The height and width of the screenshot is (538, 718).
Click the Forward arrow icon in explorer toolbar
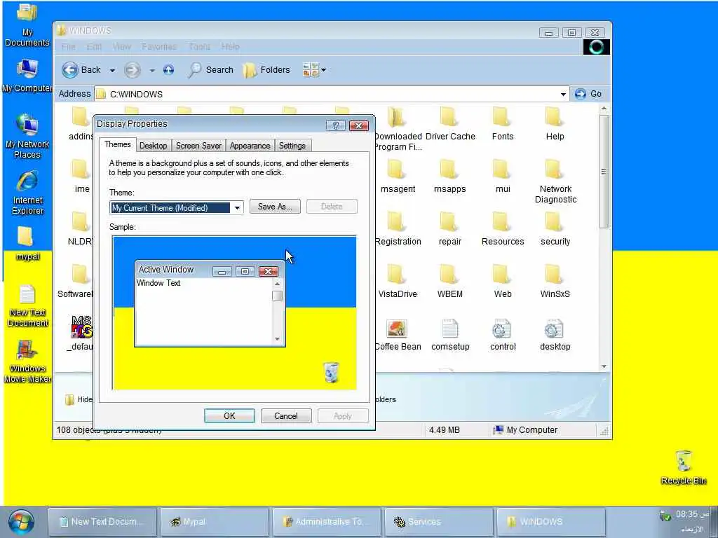(133, 70)
